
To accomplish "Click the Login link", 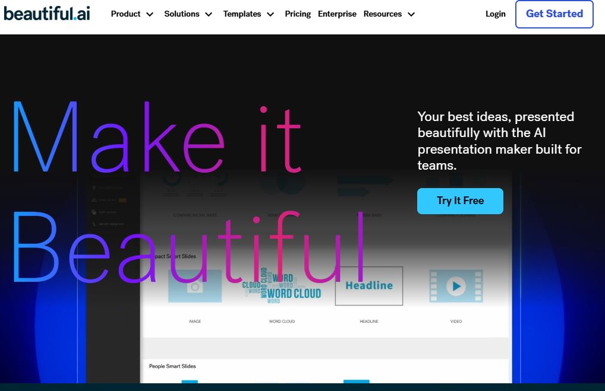I will click(x=495, y=14).
